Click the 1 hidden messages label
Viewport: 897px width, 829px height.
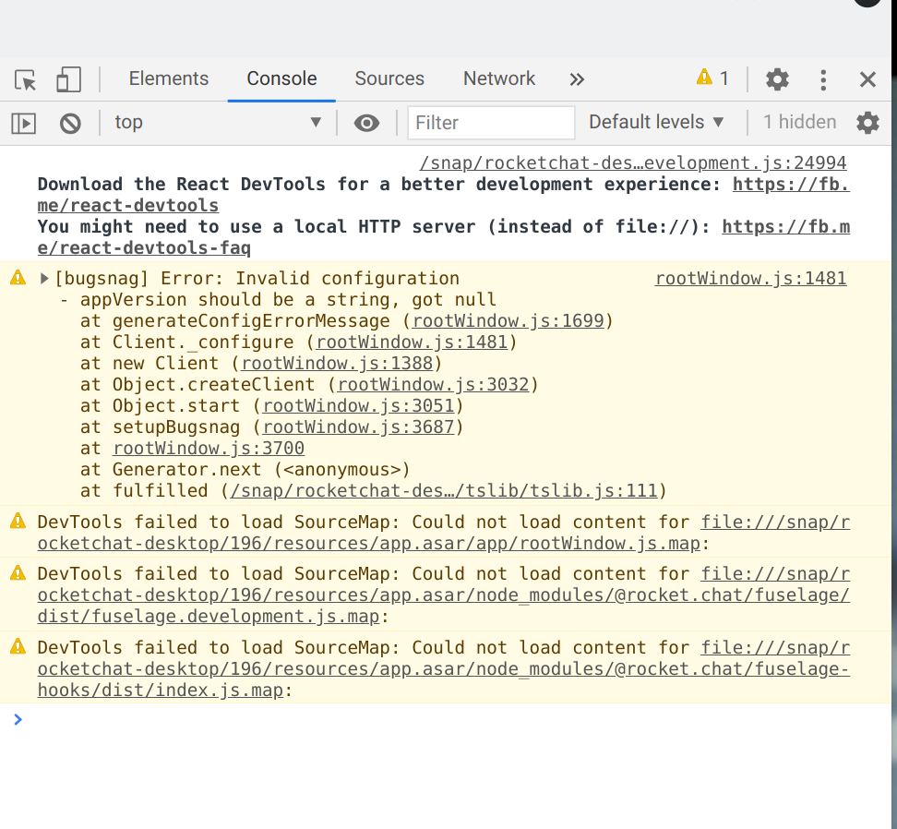(799, 122)
